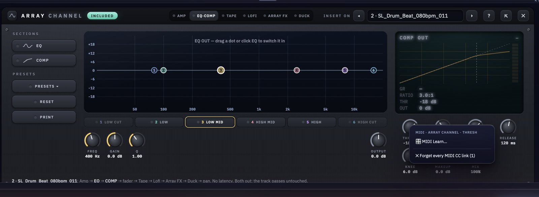Switch to the EQ·COMP tab

pyautogui.click(x=204, y=16)
